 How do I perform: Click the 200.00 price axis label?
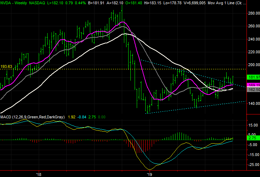(x=254, y=65)
